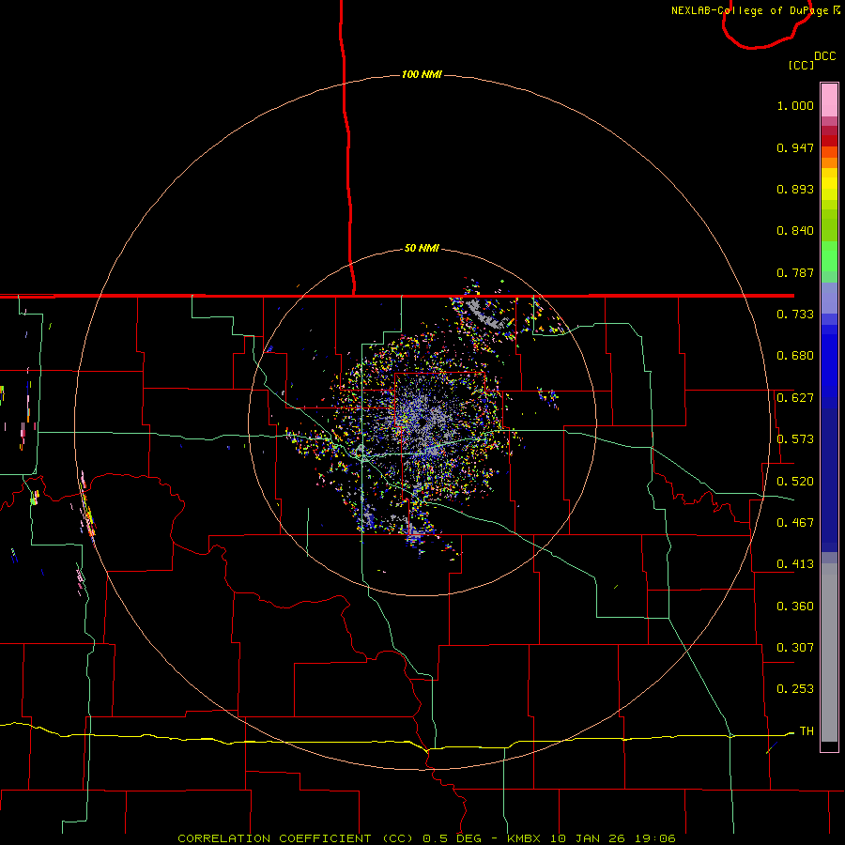Click the pink segment of color bar

pos(829,100)
